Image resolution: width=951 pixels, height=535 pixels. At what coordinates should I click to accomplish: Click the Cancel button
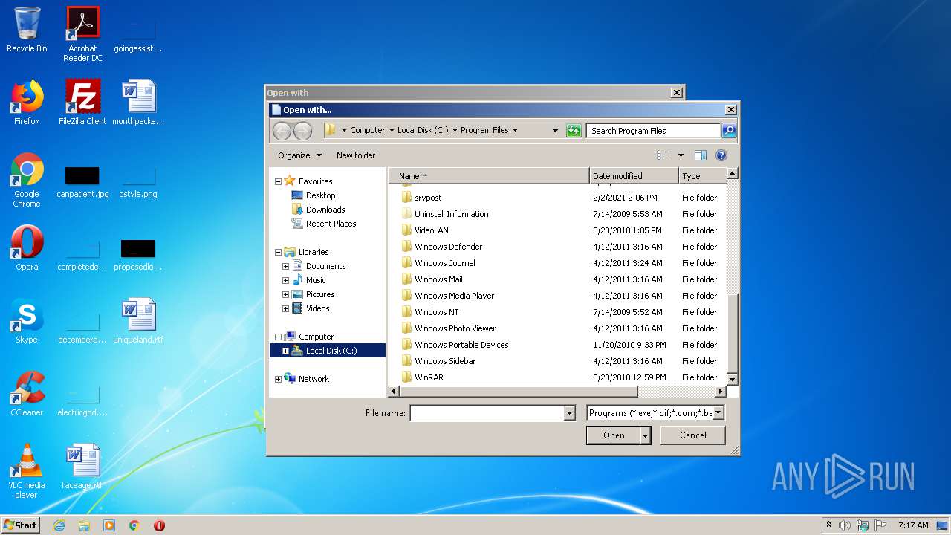tap(693, 435)
